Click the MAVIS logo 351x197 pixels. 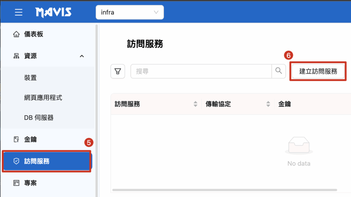coord(53,13)
